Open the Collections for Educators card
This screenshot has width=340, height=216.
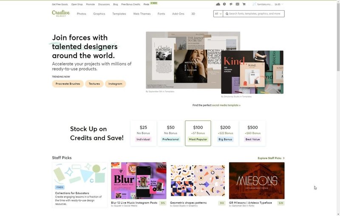79,185
